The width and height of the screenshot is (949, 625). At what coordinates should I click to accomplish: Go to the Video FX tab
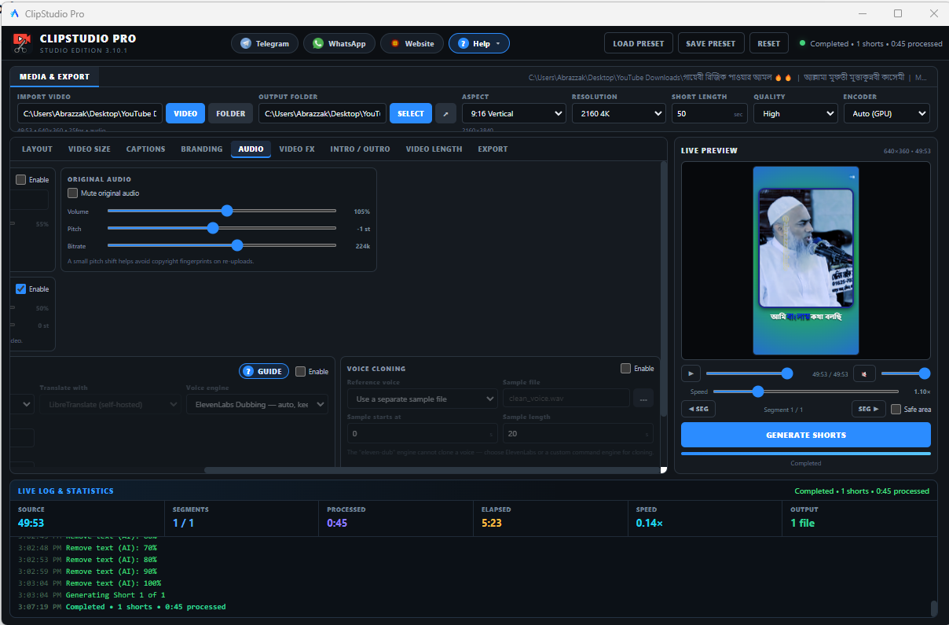click(x=297, y=149)
